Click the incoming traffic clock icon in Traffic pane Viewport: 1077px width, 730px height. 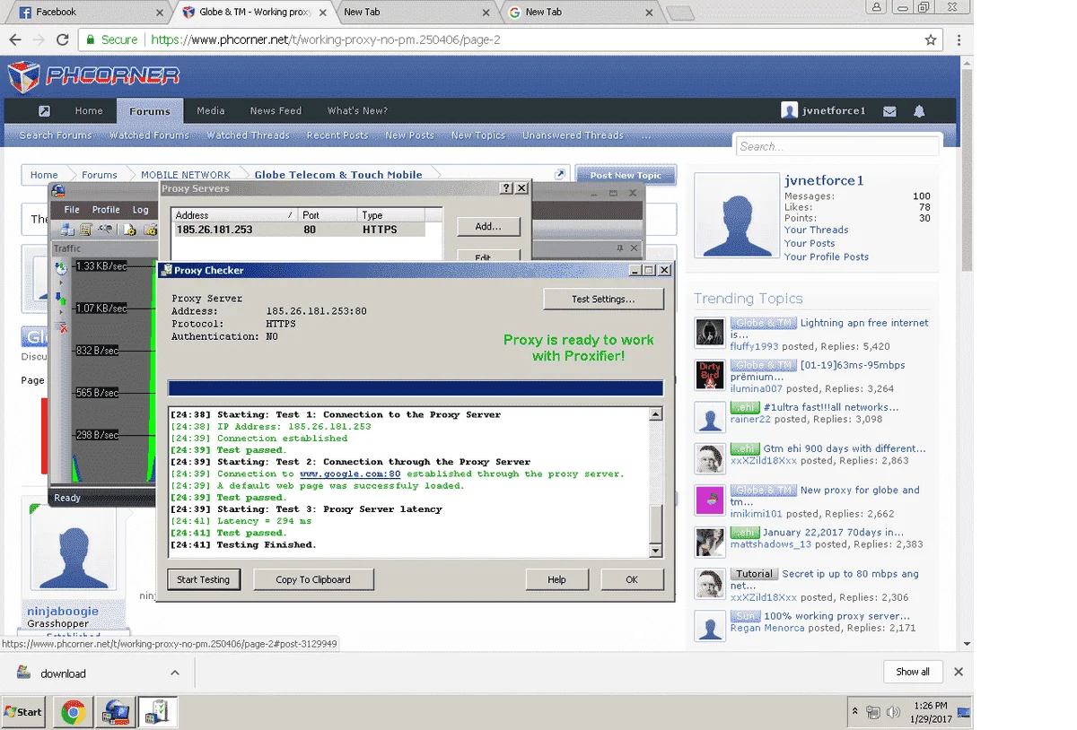[61, 267]
